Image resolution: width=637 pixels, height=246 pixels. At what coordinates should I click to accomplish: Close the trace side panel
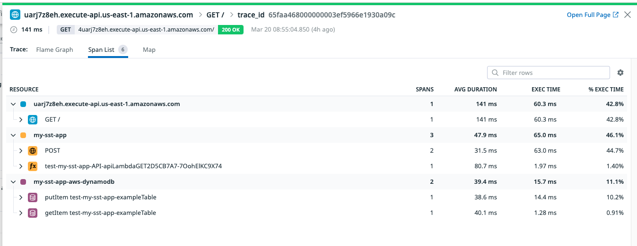tap(628, 15)
